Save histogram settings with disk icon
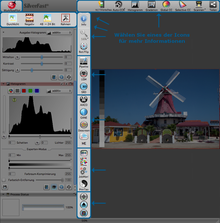 pos(5,187)
